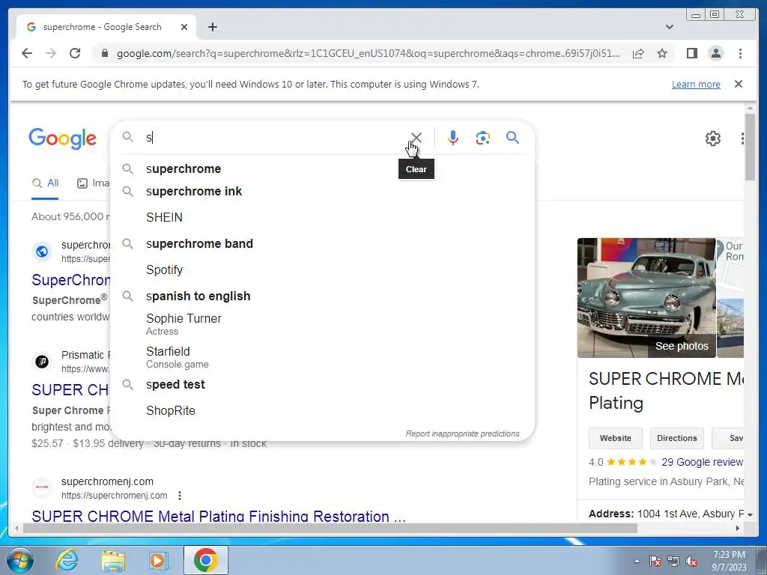Screen dimensions: 767x575
Task: Pick the SHEIN suggestion
Action: pos(323,217)
